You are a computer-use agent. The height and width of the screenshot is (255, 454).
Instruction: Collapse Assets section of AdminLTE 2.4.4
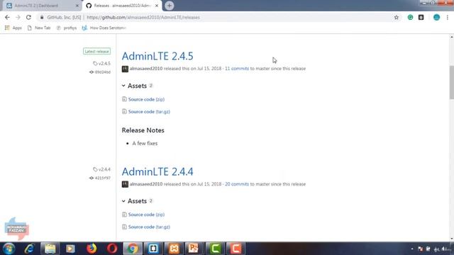pyautogui.click(x=137, y=201)
